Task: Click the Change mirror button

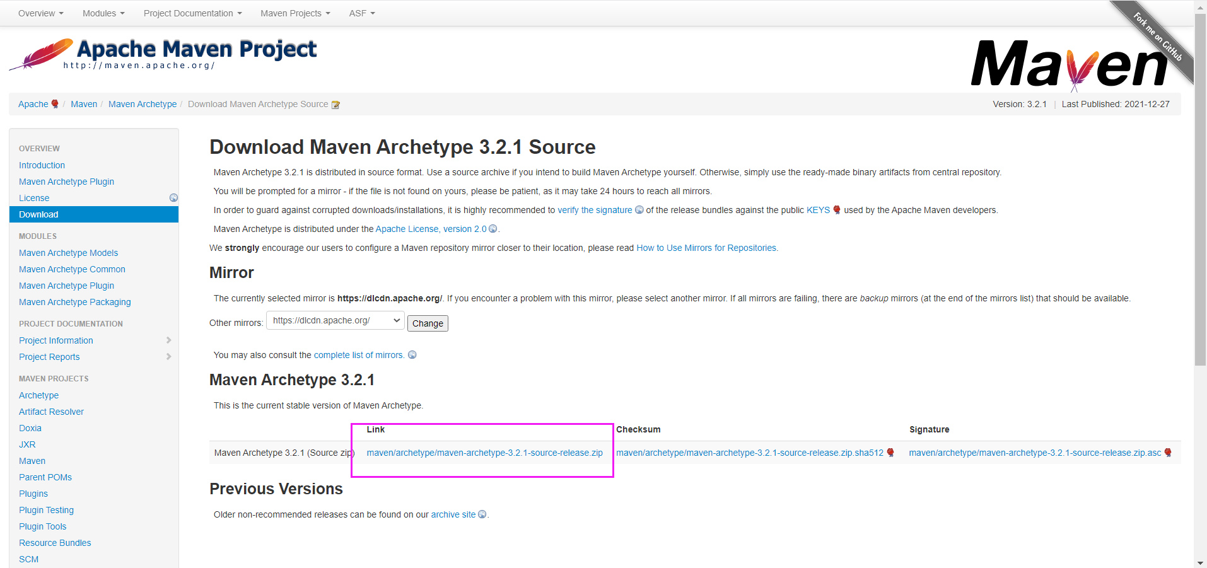Action: 428,323
